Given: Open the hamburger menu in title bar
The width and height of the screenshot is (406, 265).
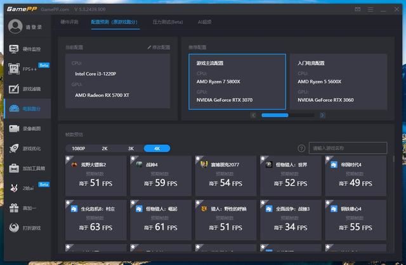Looking at the screenshot, I should [x=370, y=9].
